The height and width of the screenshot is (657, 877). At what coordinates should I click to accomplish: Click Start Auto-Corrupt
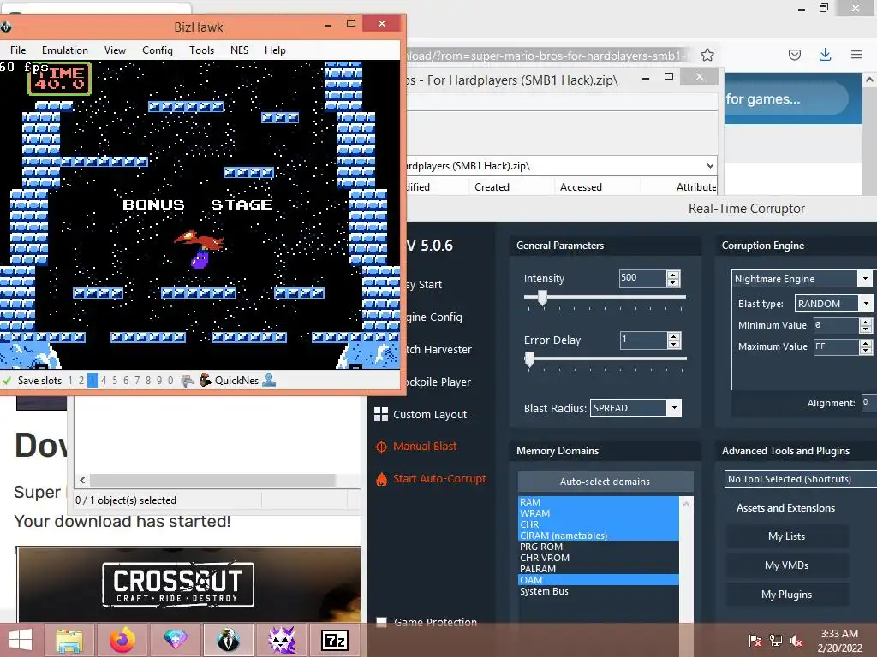(x=432, y=479)
